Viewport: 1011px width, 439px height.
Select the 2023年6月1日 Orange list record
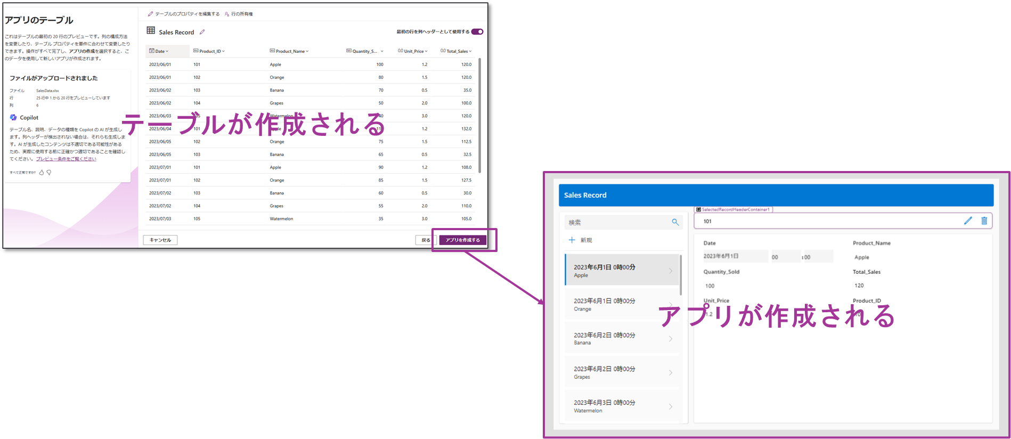622,304
